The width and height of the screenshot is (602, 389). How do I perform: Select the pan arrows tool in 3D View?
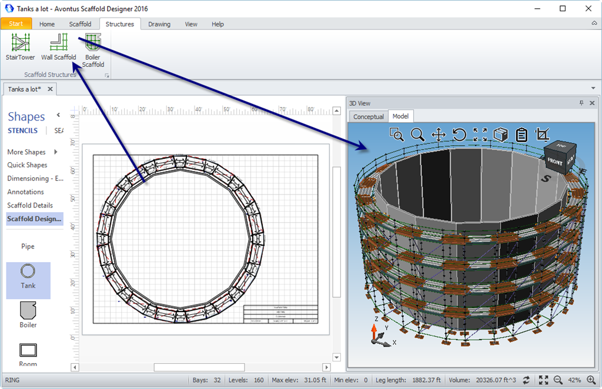(x=439, y=135)
